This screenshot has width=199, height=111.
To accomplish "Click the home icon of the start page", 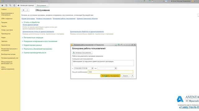I will 18,6.
